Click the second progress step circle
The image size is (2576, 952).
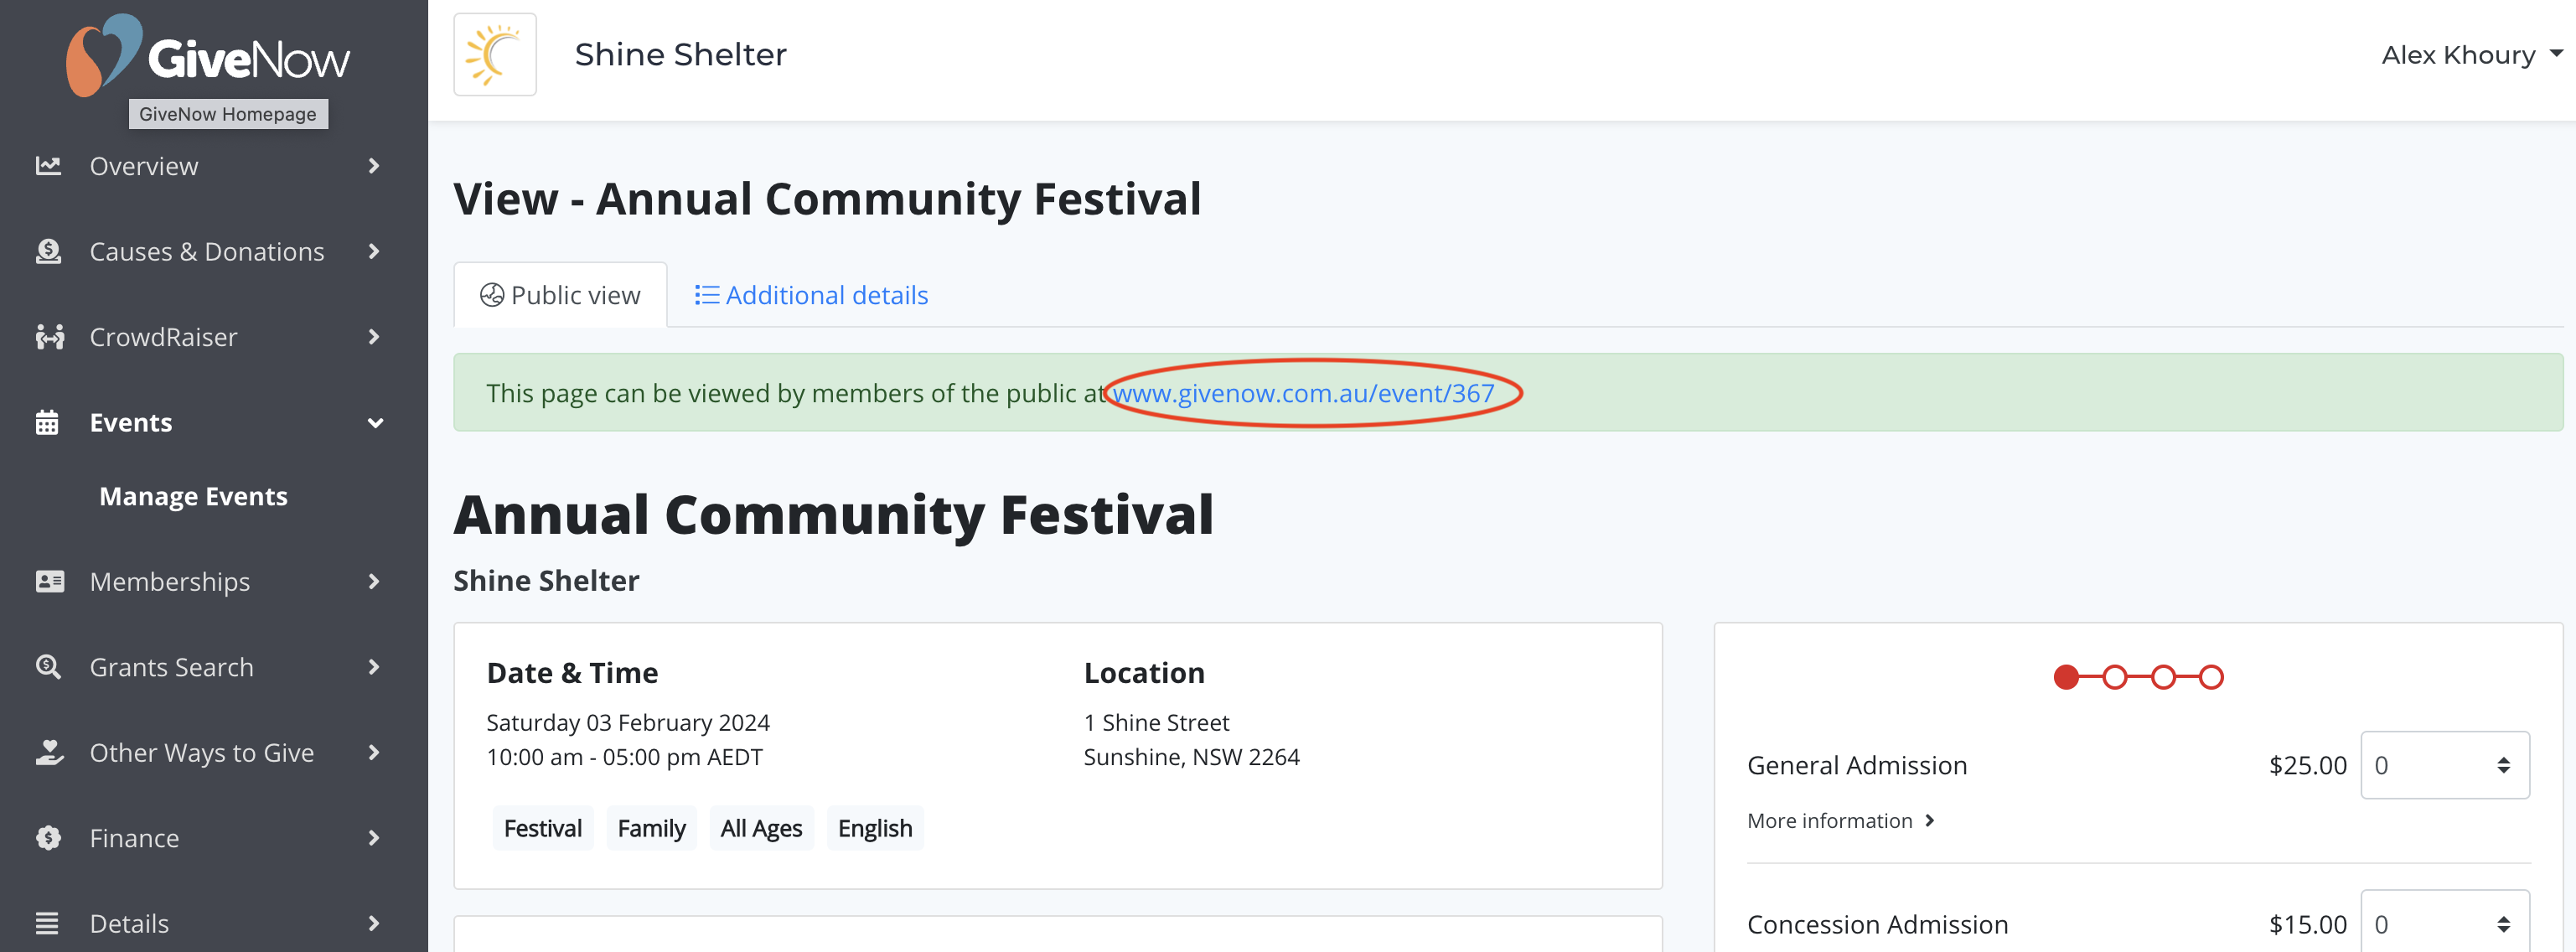click(x=2114, y=677)
